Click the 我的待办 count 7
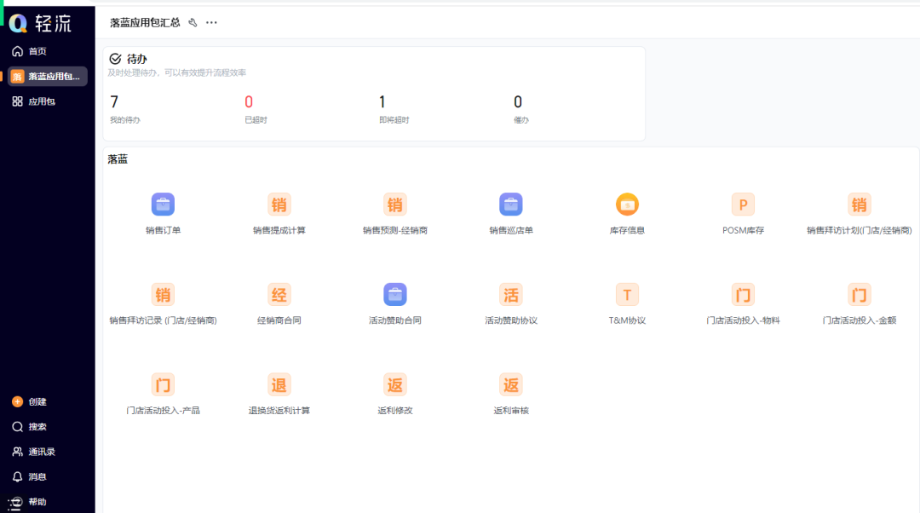920x513 pixels. coord(114,102)
